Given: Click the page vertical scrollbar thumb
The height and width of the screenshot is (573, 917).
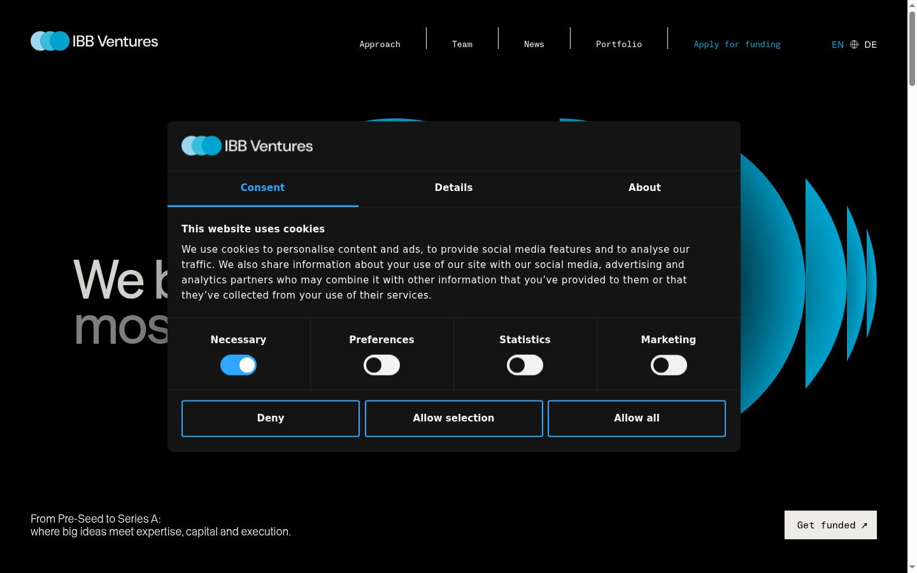Looking at the screenshot, I should point(912,48).
